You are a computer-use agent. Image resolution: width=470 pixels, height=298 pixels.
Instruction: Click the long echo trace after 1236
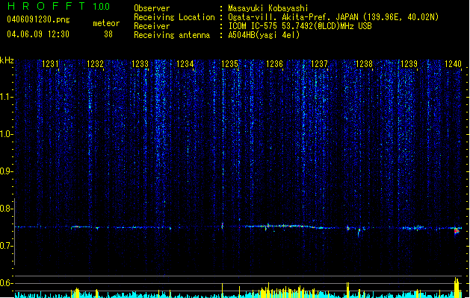(288, 226)
